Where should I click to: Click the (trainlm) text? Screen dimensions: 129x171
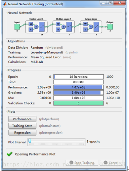(x=71, y=52)
